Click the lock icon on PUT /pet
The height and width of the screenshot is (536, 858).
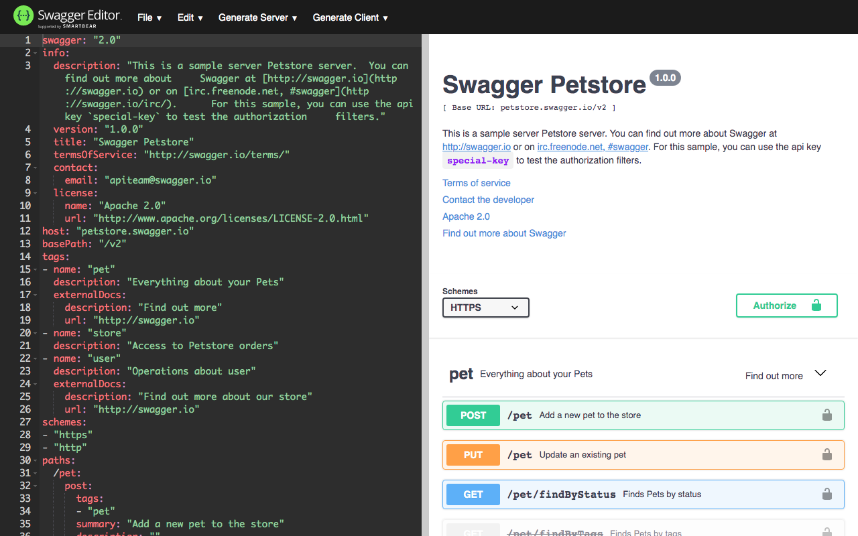(826, 454)
